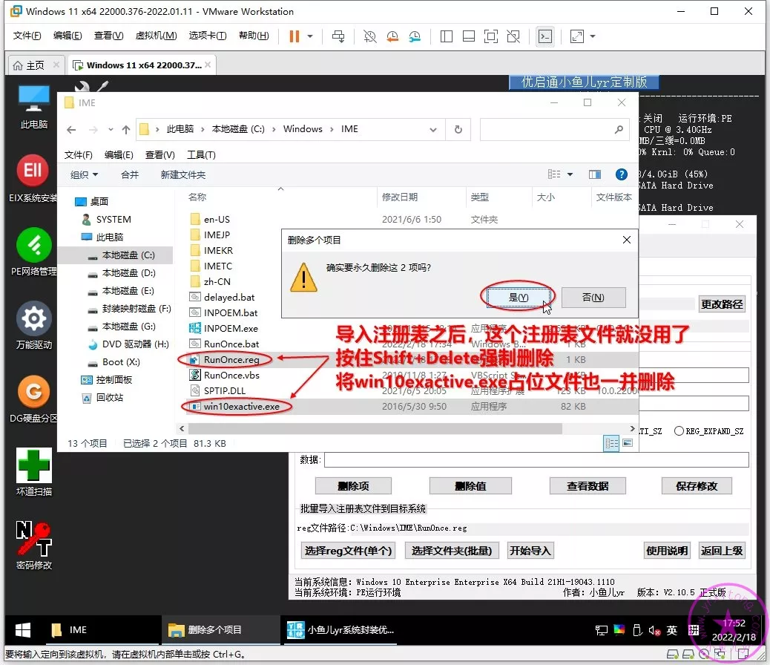Click the VMware pause virtual machine icon
Image resolution: width=770 pixels, height=665 pixels.
coord(294,36)
